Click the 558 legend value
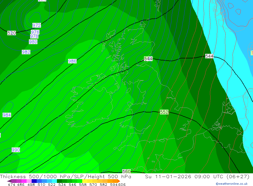This screenshot has height=186, width=253. pyautogui.click(x=83, y=184)
